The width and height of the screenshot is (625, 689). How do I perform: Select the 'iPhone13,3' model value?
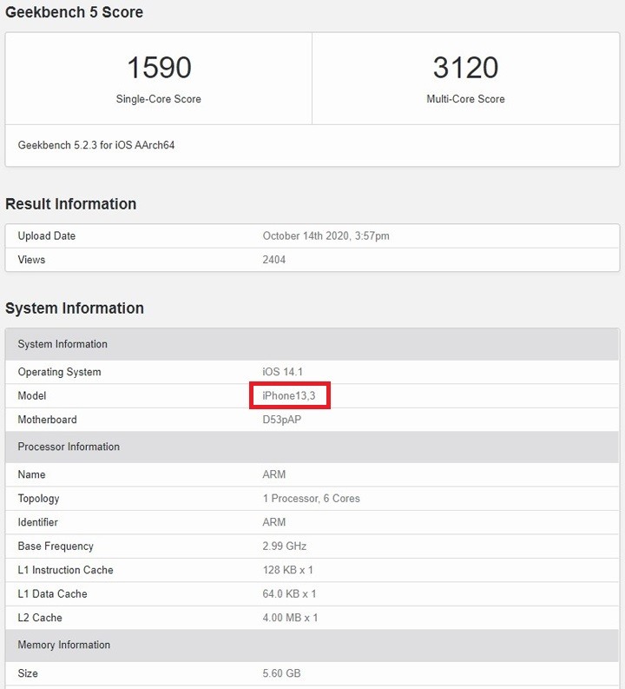pyautogui.click(x=289, y=395)
